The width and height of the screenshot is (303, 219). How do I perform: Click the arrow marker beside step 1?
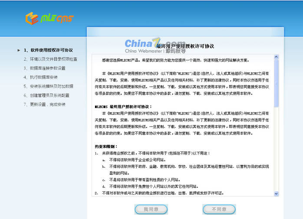click(19, 50)
